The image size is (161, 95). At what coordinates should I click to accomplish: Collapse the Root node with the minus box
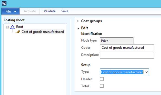[x=7, y=27]
